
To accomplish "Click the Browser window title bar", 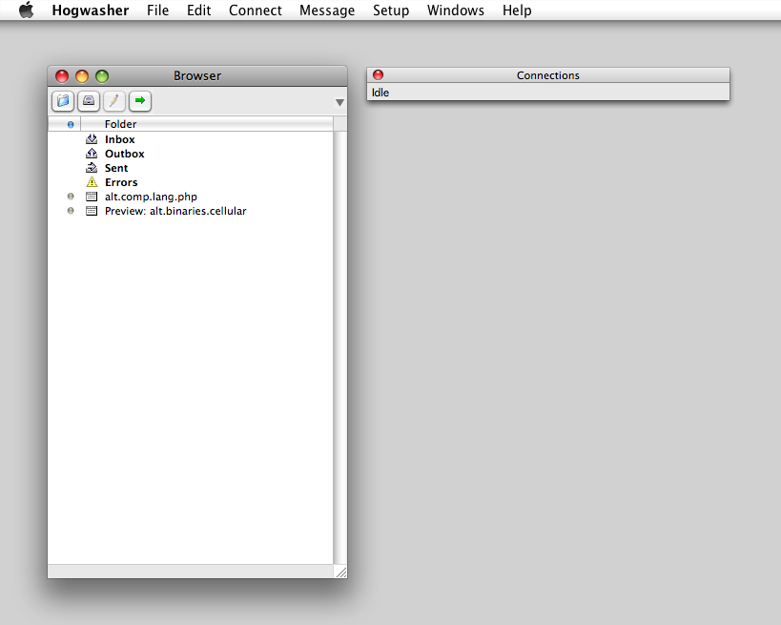I will pos(197,75).
